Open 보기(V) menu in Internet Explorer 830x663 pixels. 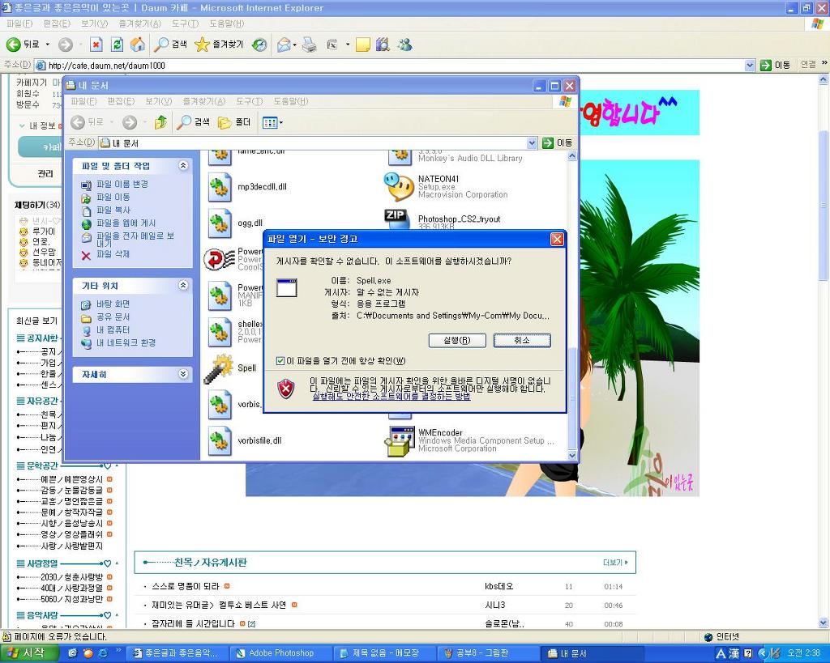point(94,23)
